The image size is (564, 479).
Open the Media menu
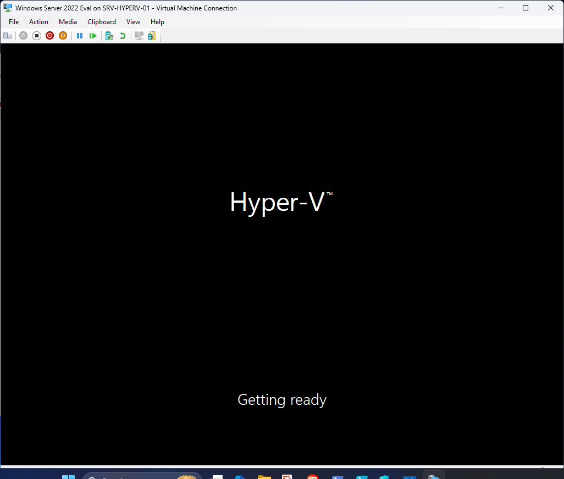pos(68,22)
